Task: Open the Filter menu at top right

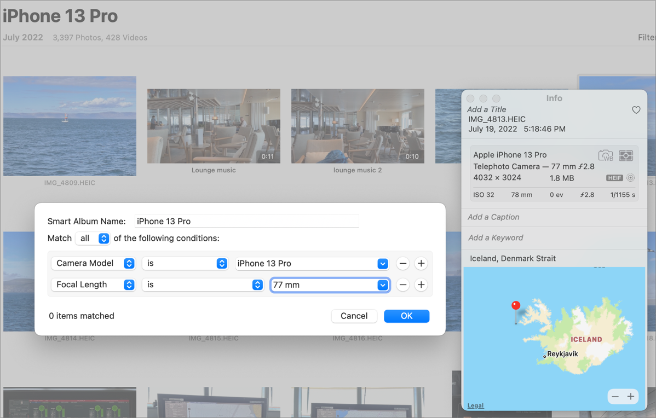Action: [646, 38]
